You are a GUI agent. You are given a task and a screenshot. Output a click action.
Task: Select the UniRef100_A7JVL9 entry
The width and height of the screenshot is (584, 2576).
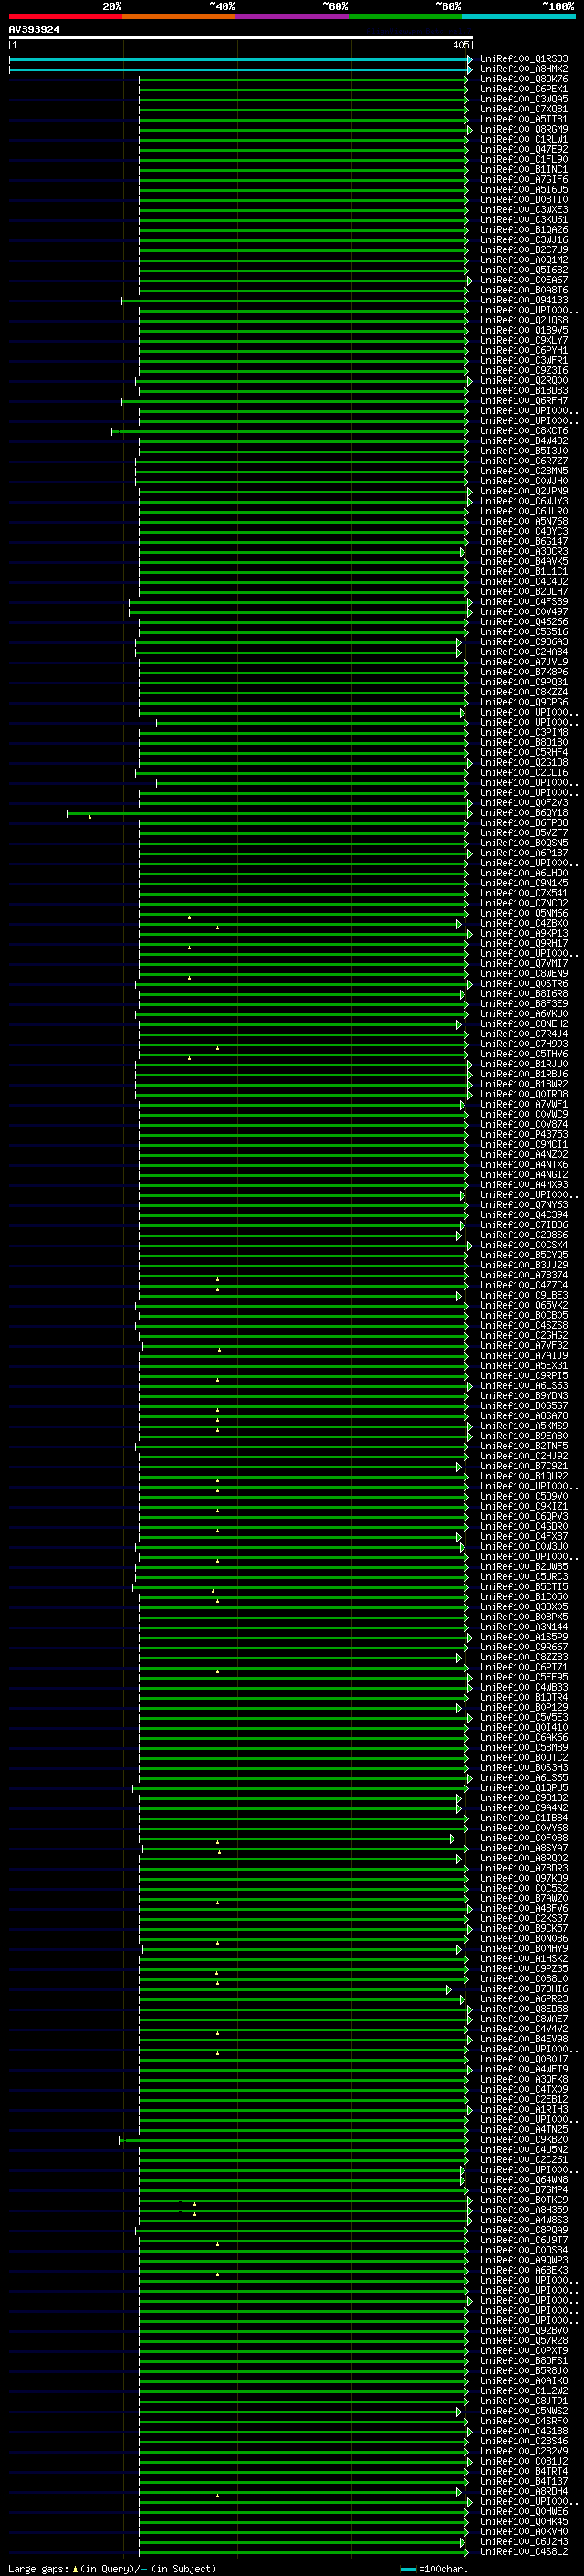(x=524, y=662)
